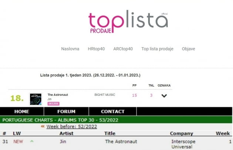Click the BIGHIT MUSIC label text

click(105, 95)
